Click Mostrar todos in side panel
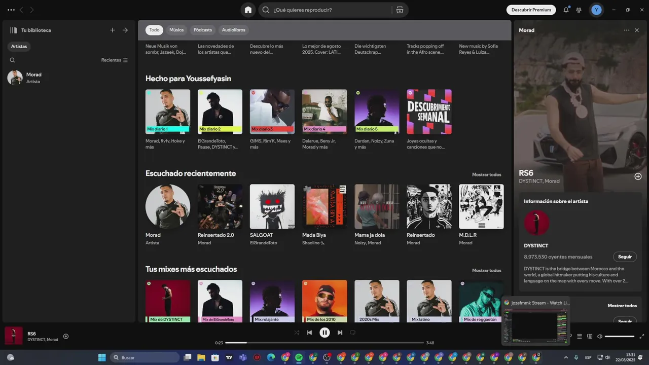649x365 pixels. click(x=622, y=306)
